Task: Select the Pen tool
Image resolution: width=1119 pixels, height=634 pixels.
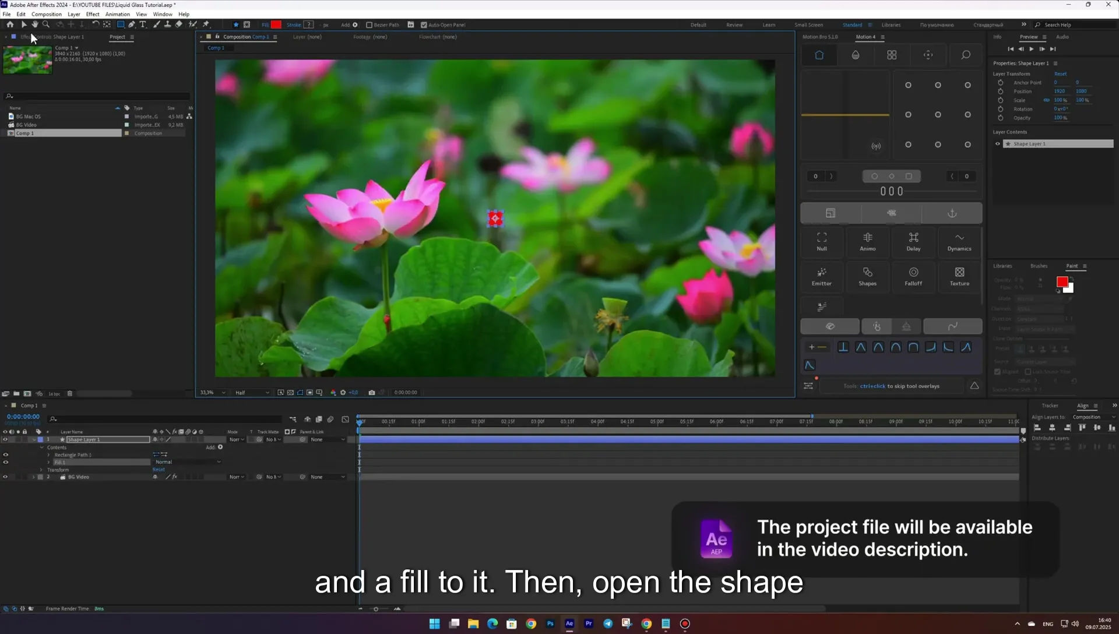Action: click(x=132, y=24)
